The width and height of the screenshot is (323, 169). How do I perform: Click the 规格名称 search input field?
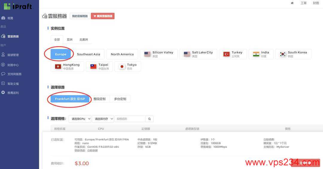tap(130, 119)
